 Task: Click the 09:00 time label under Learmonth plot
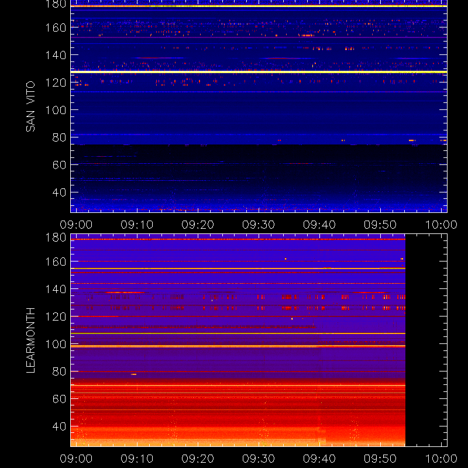[76, 459]
